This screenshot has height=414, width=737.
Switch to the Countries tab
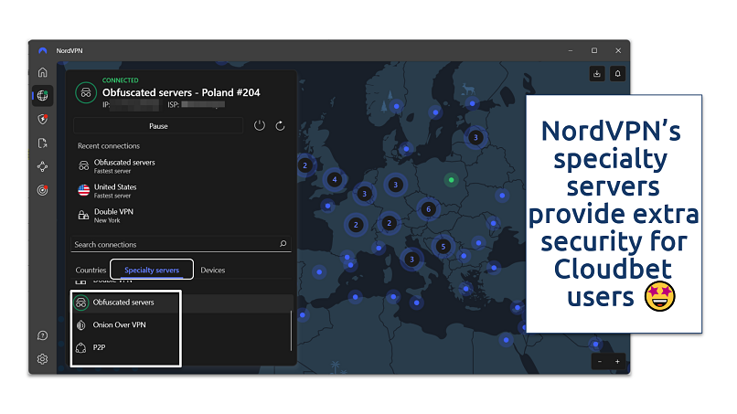click(91, 270)
